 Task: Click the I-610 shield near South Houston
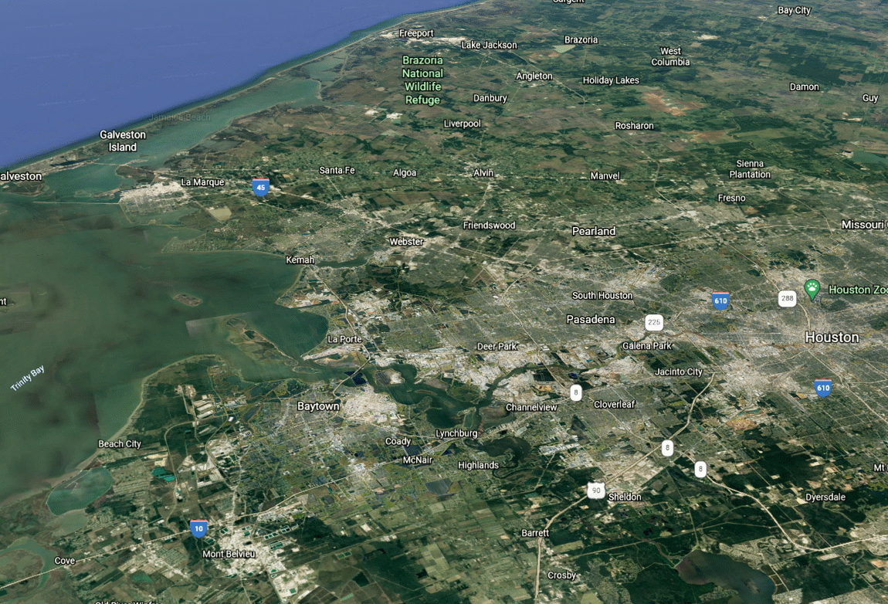[x=720, y=301]
